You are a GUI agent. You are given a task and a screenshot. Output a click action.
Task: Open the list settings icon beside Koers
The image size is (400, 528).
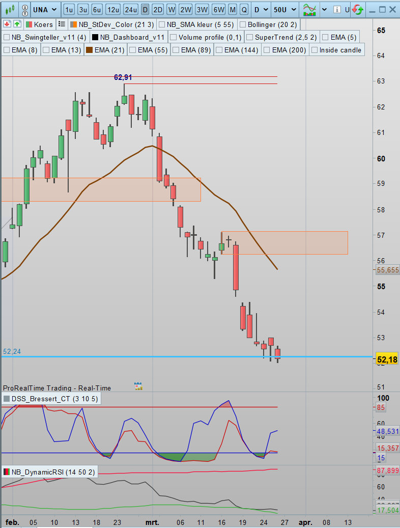pos(62,24)
